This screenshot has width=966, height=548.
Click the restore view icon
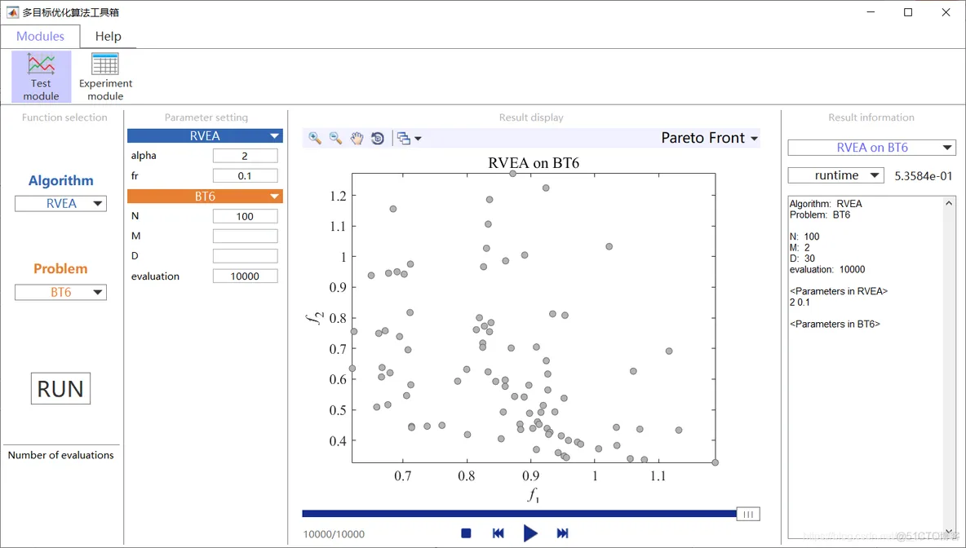pyautogui.click(x=377, y=138)
